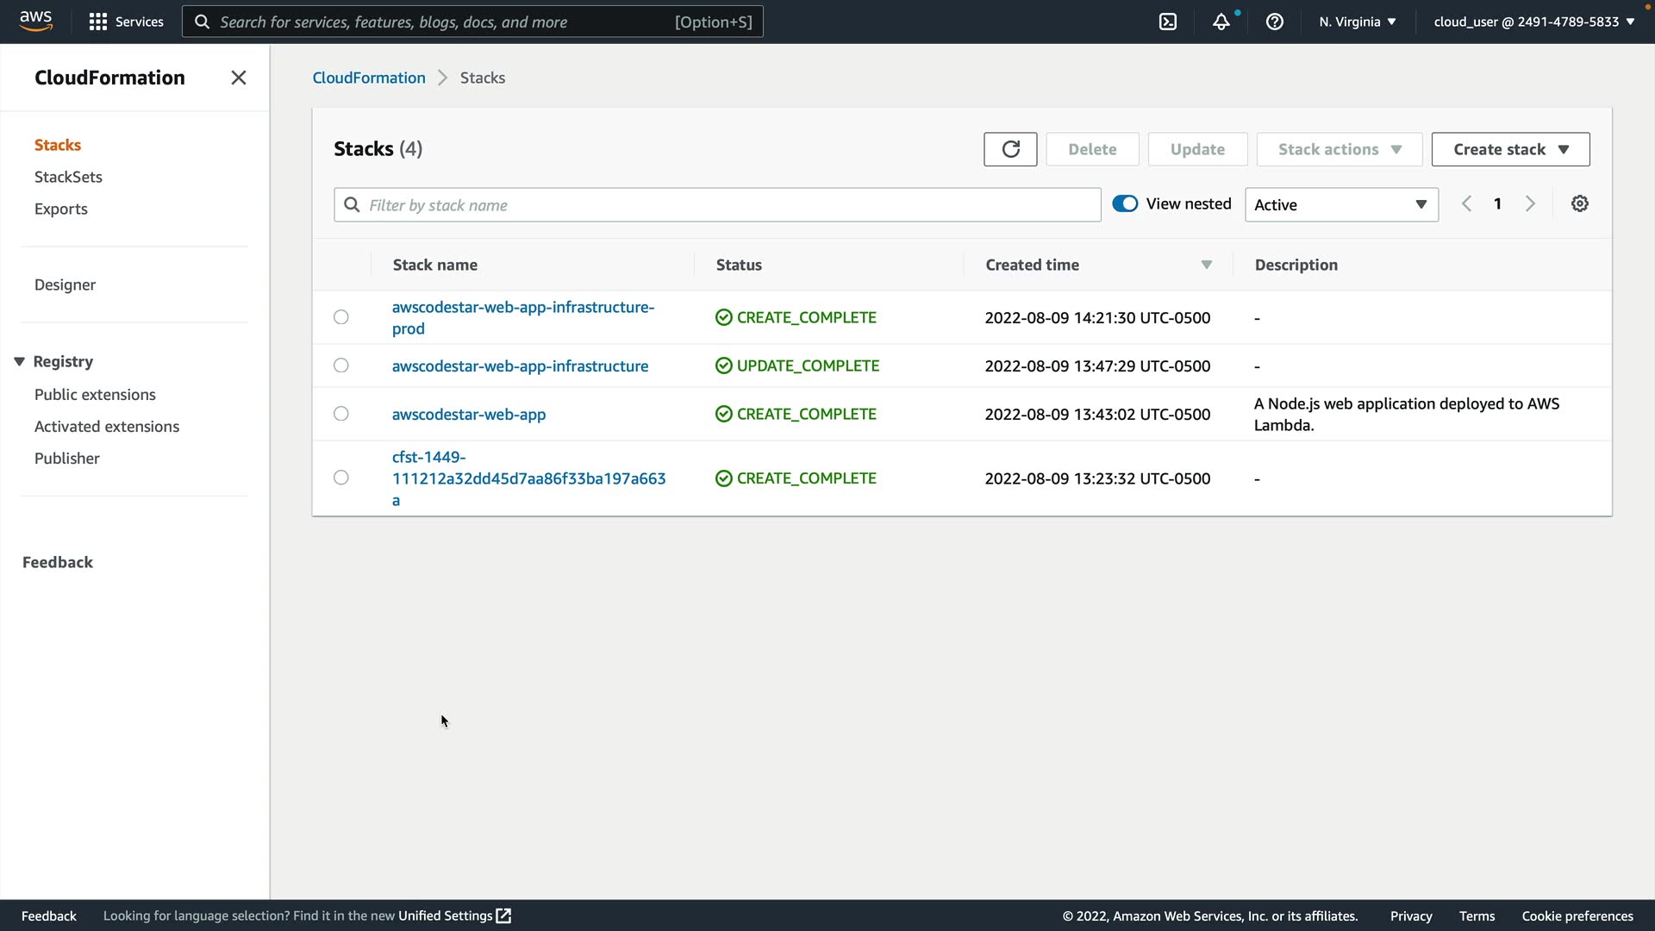Image resolution: width=1655 pixels, height=931 pixels.
Task: Expand the Create stack dropdown
Action: [x=1510, y=149]
